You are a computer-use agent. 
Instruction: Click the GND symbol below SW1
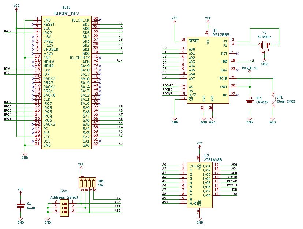[x=48, y=221]
